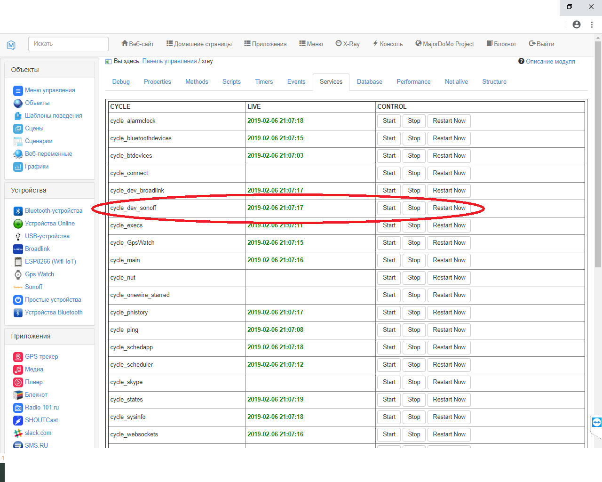This screenshot has width=602, height=482.
Task: Open the browser profile account icon
Action: 577,24
